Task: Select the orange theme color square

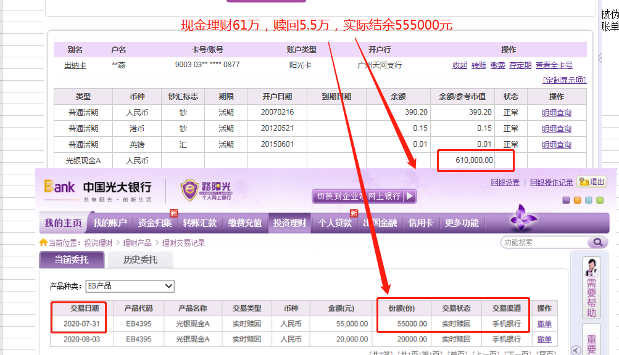Action: [x=577, y=200]
